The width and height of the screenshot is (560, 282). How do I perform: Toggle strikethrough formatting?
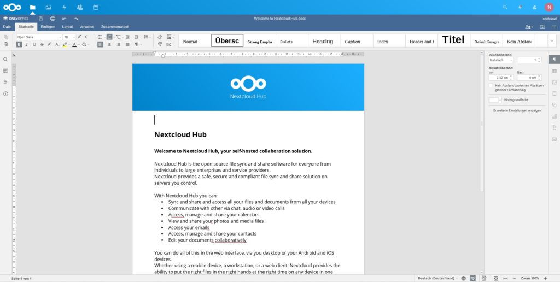(42, 44)
